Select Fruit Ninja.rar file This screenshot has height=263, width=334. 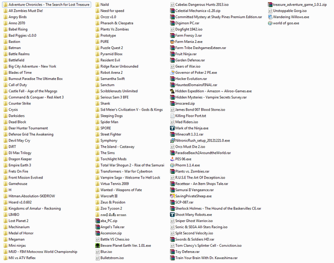(x=186, y=54)
